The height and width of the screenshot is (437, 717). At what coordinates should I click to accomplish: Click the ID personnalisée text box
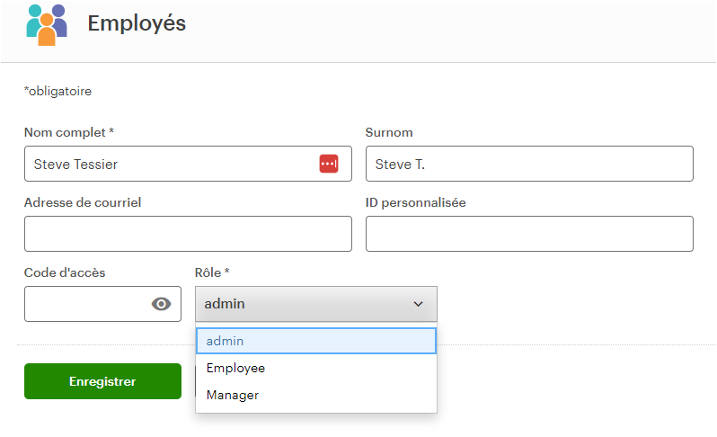click(x=529, y=234)
